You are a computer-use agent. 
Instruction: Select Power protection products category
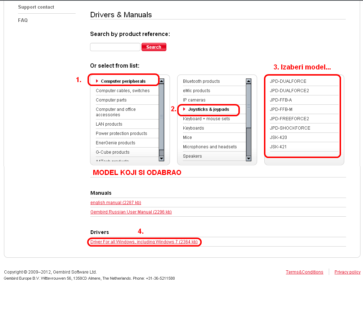click(122, 134)
